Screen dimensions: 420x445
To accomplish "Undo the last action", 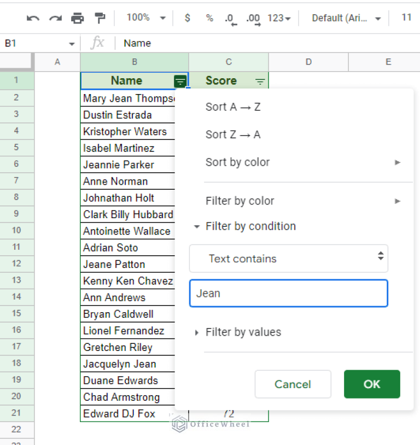I will coord(32,17).
